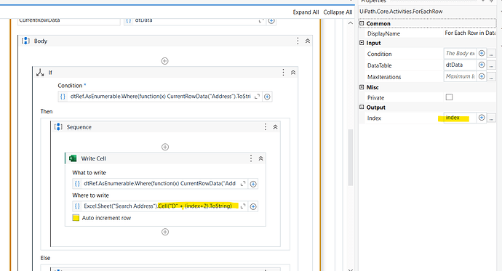This screenshot has height=271, width=502.
Task: Open ellipsis editor for Condition property
Action: point(491,54)
